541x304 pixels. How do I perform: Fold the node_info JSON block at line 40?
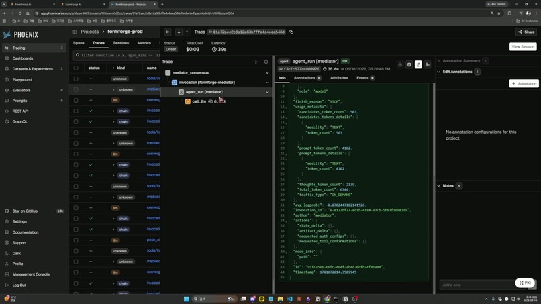click(x=287, y=252)
